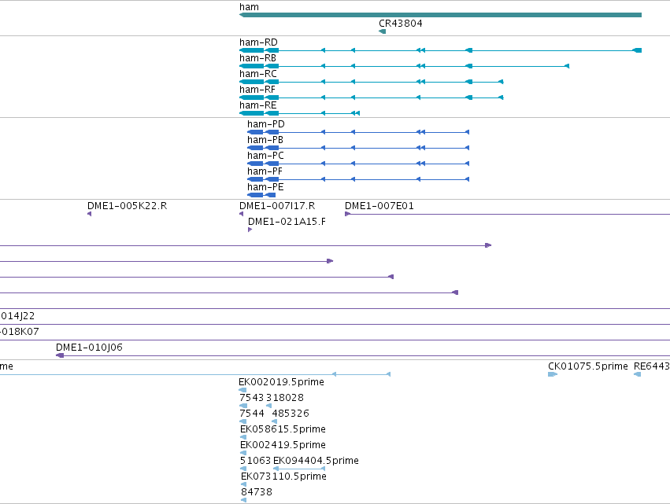670x504 pixels.
Task: Select the ham gene span bar
Action: pyautogui.click(x=440, y=15)
